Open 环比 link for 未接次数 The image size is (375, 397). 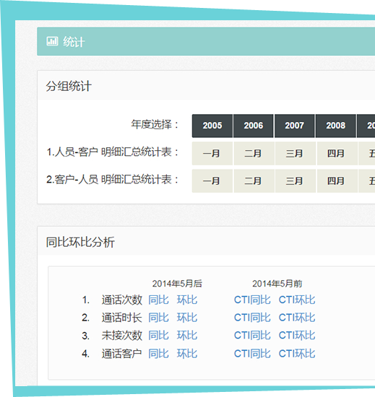187,336
